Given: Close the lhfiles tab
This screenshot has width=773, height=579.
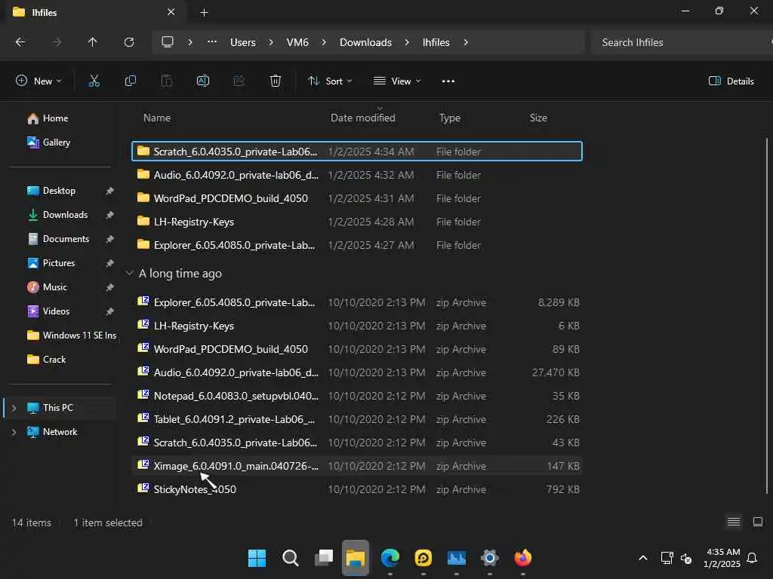Looking at the screenshot, I should pos(171,12).
